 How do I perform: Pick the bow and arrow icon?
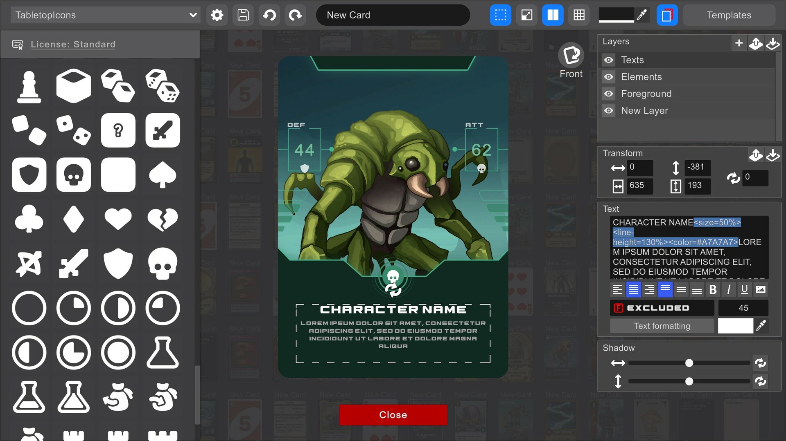[29, 264]
